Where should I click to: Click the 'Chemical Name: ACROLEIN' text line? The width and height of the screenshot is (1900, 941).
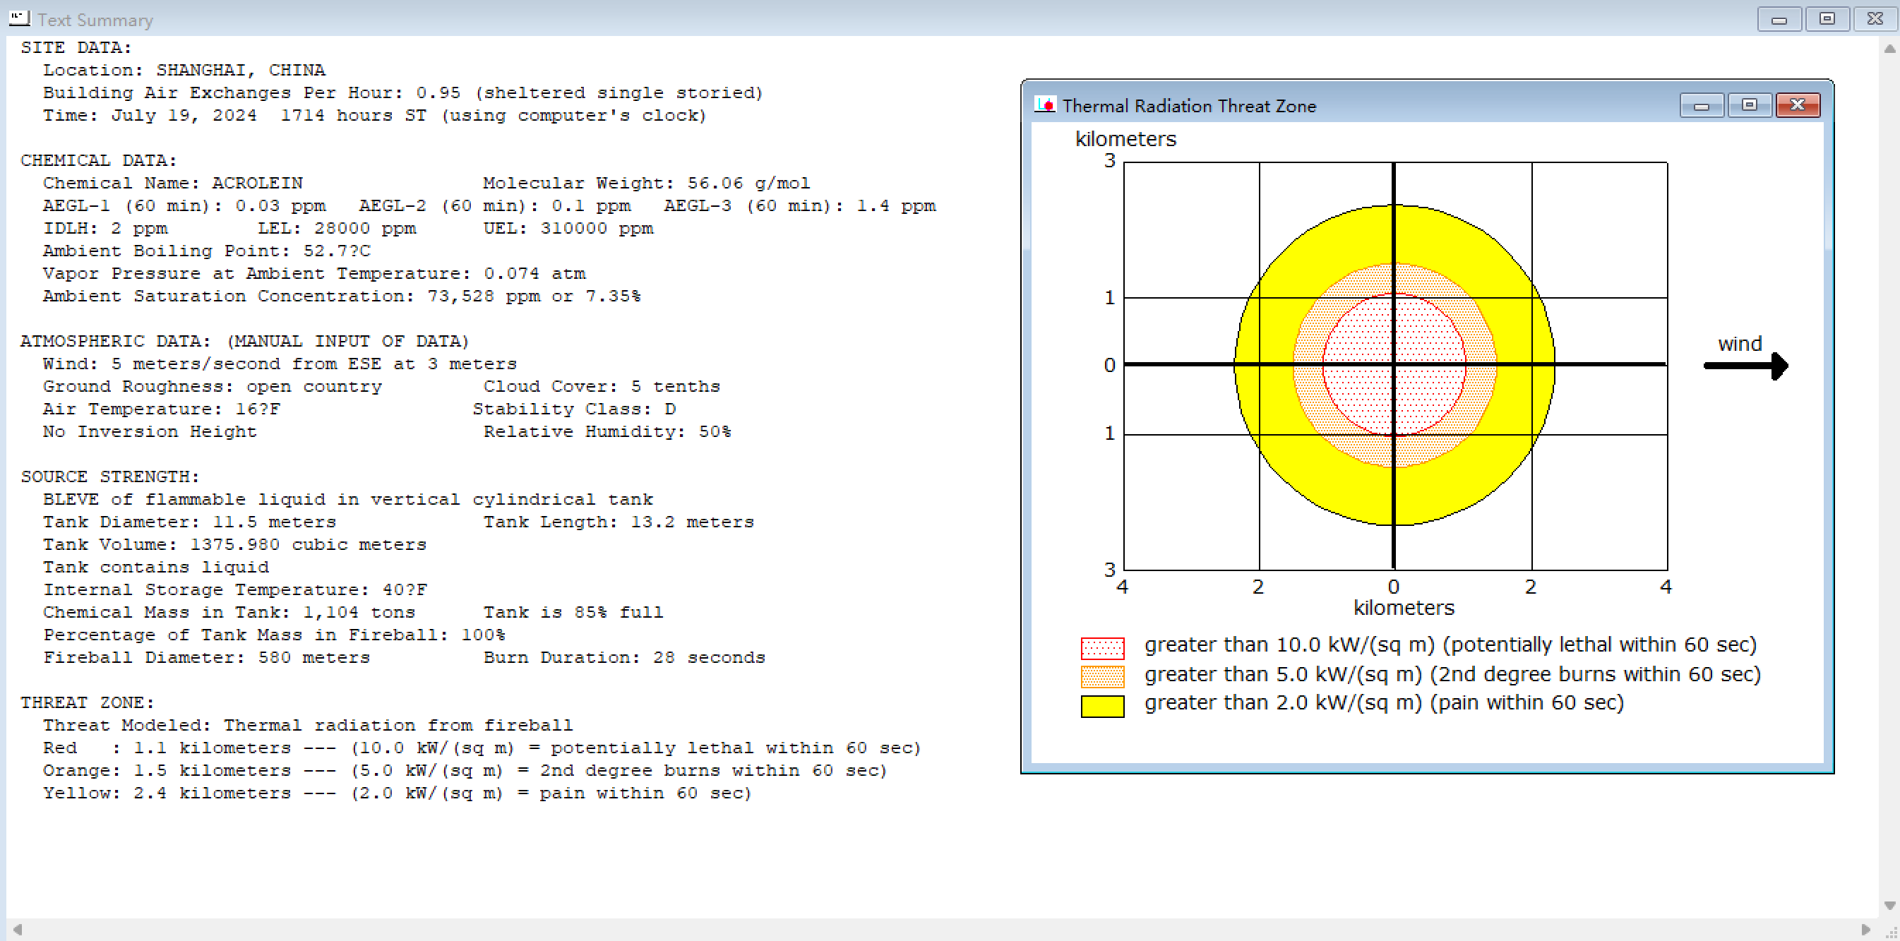(172, 183)
